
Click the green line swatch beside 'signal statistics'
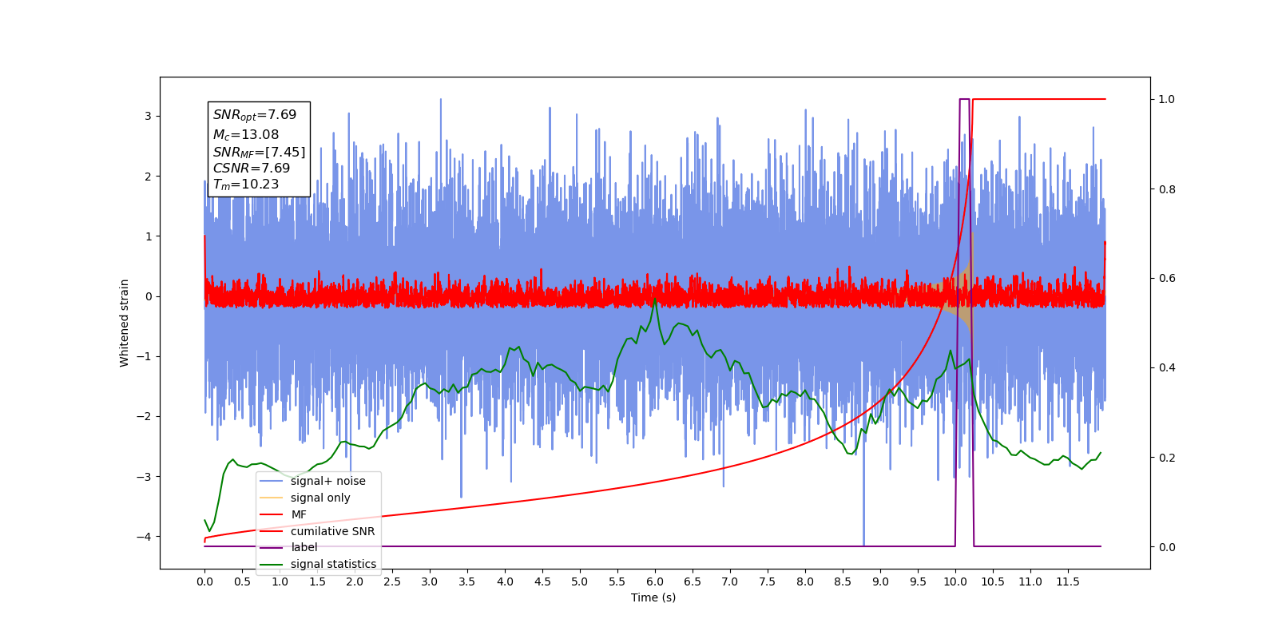[x=272, y=564]
